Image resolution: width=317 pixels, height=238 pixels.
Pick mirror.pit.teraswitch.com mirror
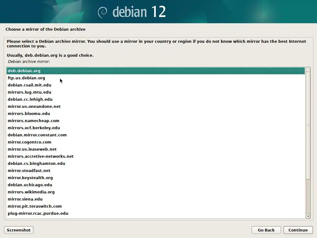click(x=155, y=206)
